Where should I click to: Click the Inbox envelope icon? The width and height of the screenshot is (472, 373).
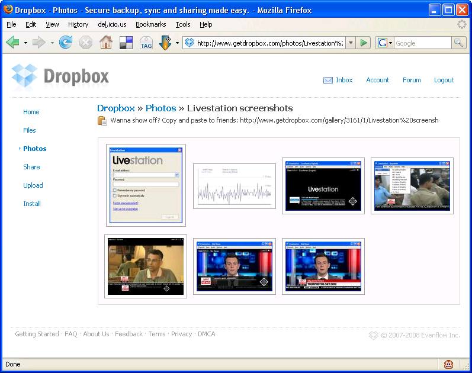(328, 80)
